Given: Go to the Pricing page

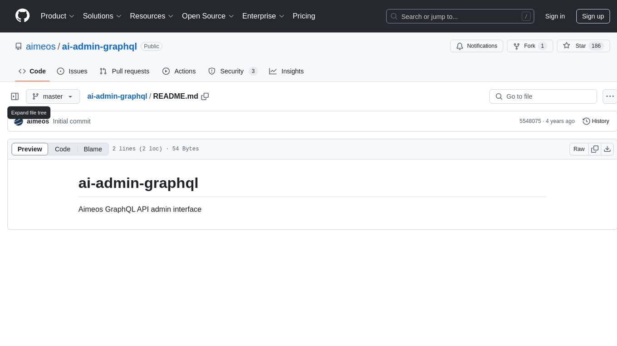Looking at the screenshot, I should (x=304, y=16).
